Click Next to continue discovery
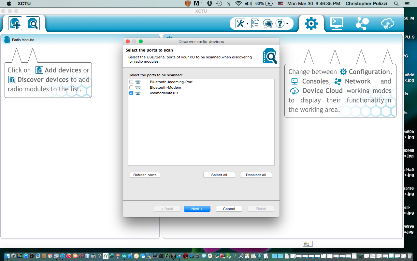 click(x=197, y=209)
